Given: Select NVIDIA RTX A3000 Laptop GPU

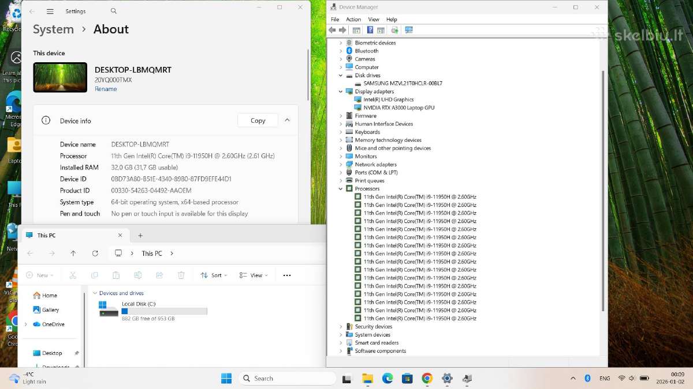Looking at the screenshot, I should [398, 108].
